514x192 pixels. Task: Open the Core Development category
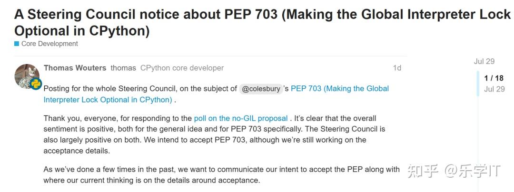point(49,44)
